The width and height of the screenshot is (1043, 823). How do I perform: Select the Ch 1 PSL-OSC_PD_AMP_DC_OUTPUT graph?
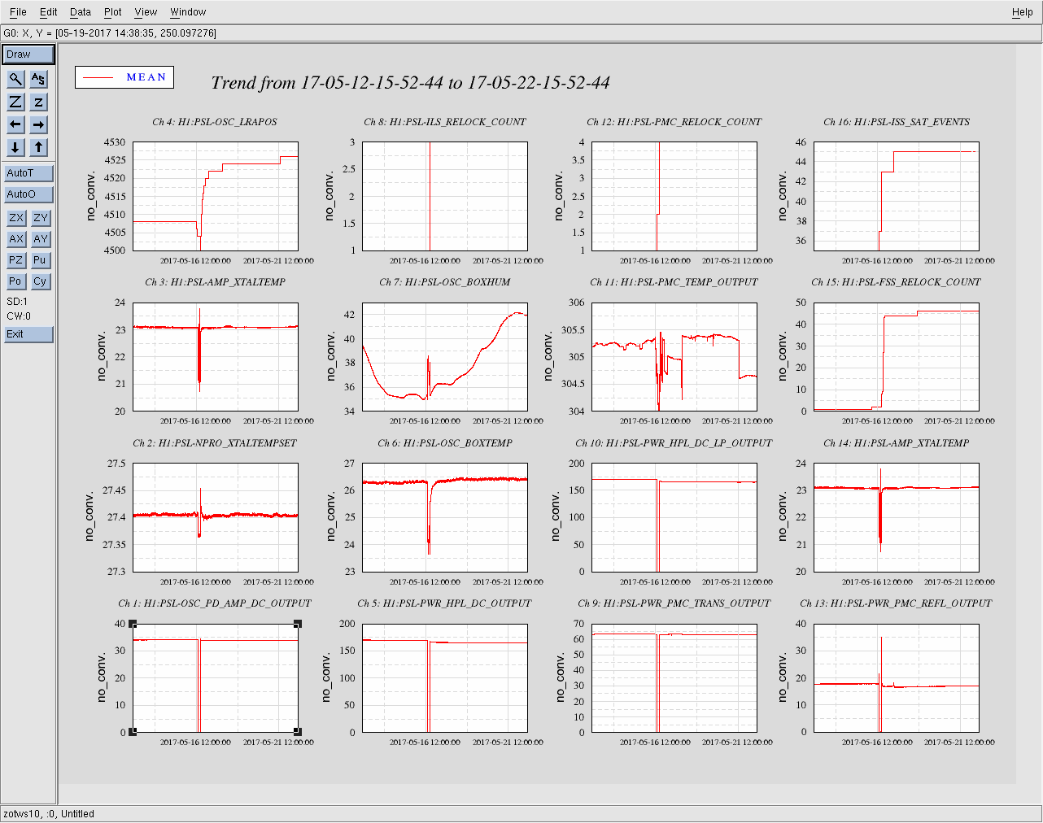tap(216, 678)
